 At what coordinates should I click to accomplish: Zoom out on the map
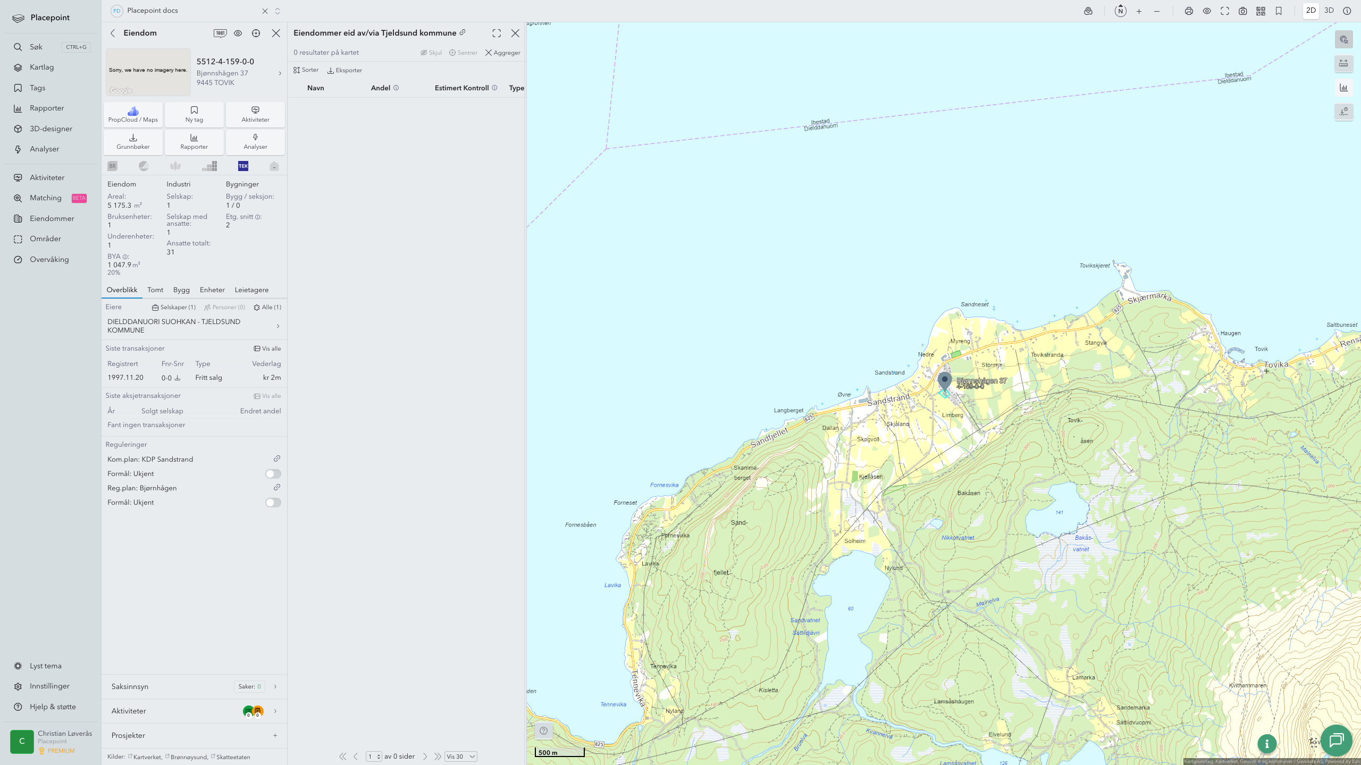tap(1157, 11)
